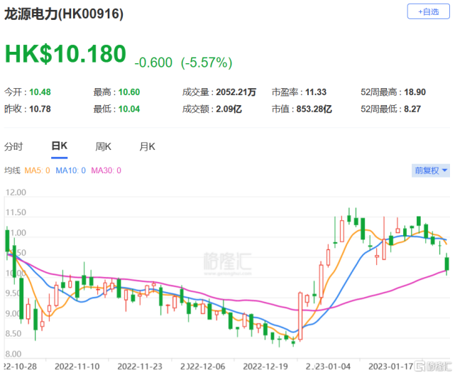Click the price change -0.600
Viewport: 455px width, 375px height.
pos(153,62)
